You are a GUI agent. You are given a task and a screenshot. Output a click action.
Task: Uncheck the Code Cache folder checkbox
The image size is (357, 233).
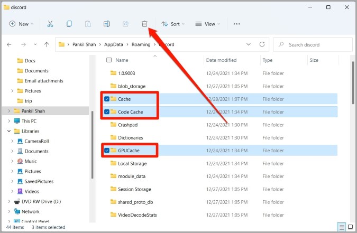(107, 111)
